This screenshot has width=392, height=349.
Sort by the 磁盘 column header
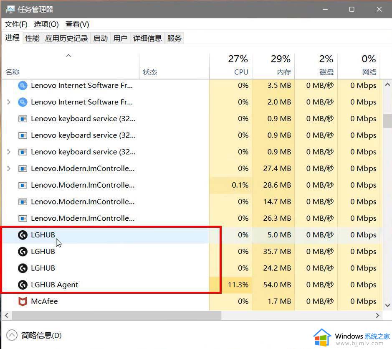(316, 66)
